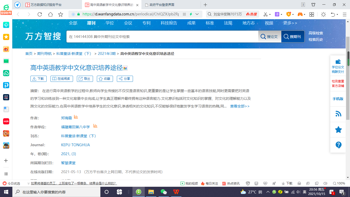The height and width of the screenshot is (197, 350).
Task: Expand abstract with 查看全部 link
Action: click(x=240, y=106)
